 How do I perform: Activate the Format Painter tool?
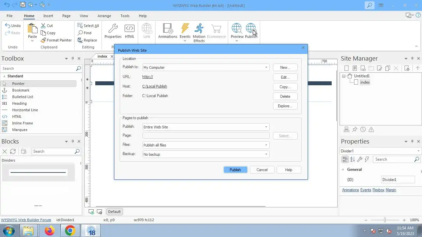point(56,40)
